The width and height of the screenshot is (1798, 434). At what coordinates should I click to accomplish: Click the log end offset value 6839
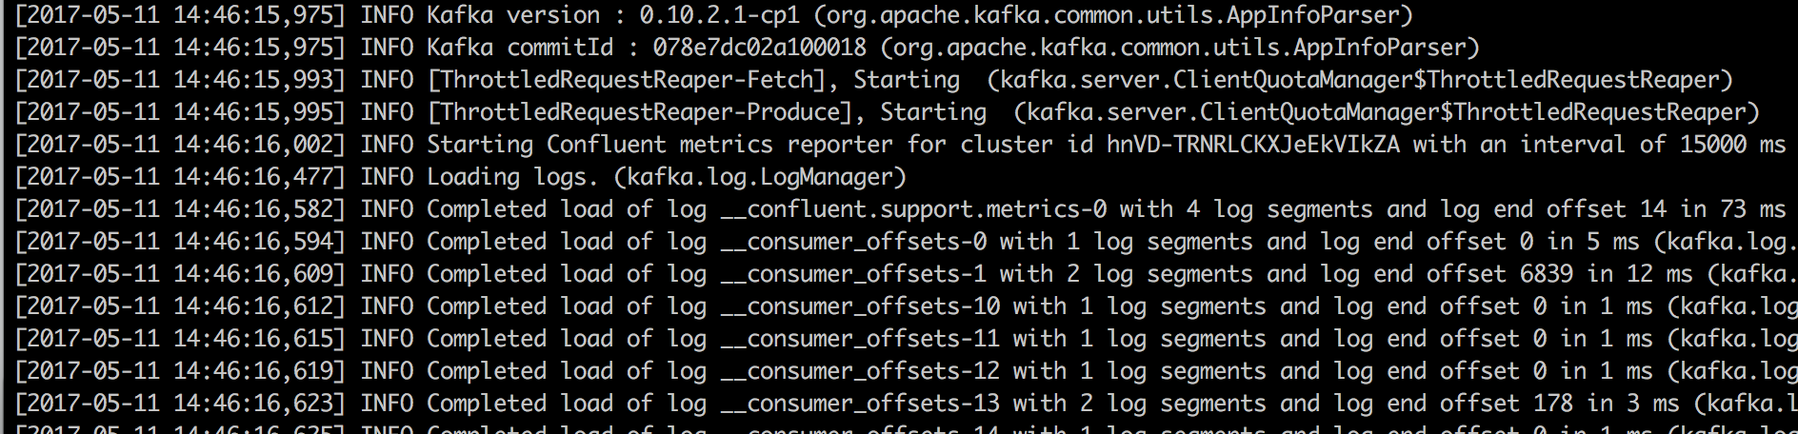pyautogui.click(x=1533, y=274)
